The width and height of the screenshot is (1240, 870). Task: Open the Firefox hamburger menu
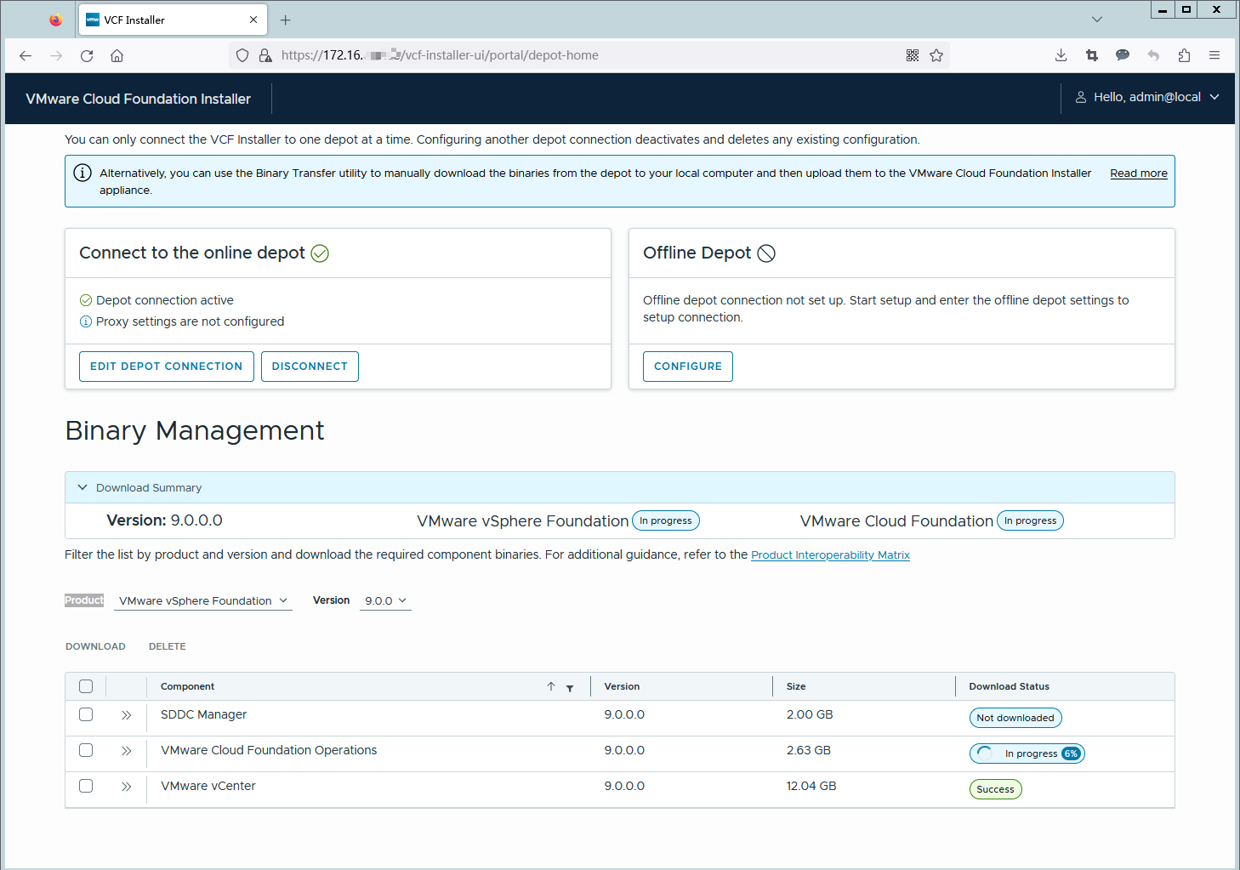tap(1214, 55)
